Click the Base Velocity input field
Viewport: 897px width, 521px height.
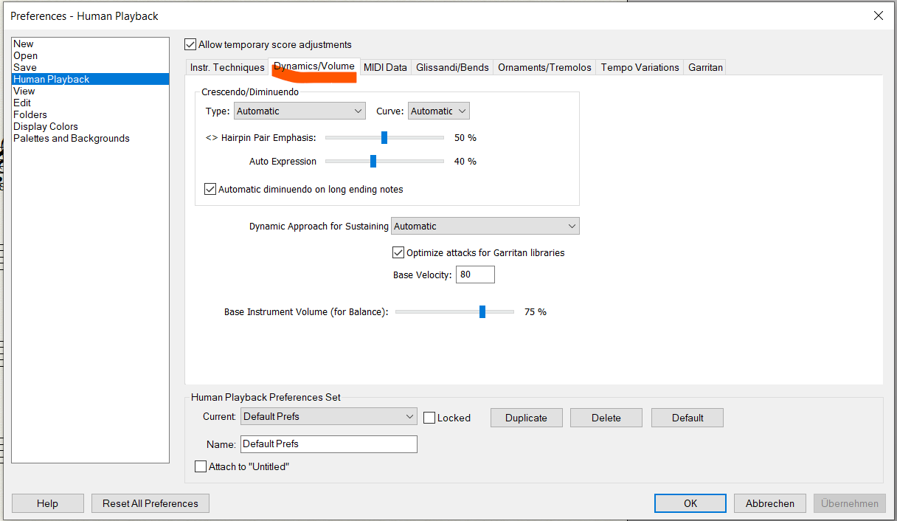click(475, 275)
